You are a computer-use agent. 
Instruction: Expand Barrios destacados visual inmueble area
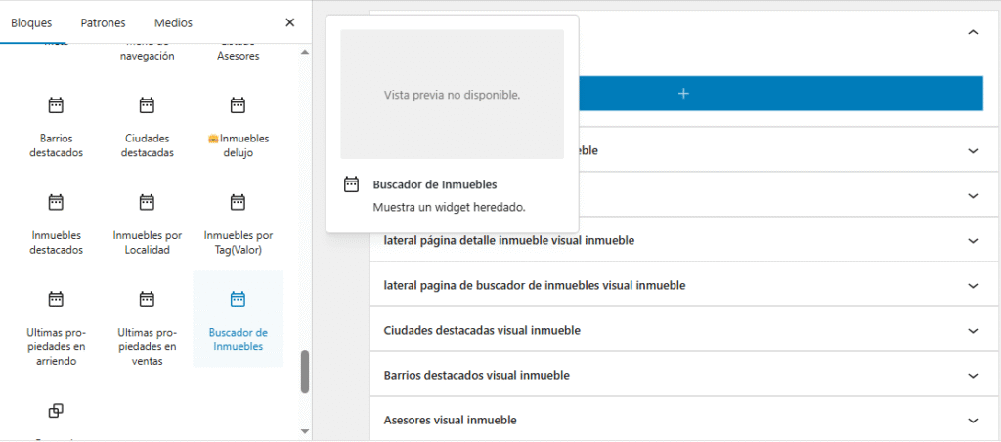973,376
